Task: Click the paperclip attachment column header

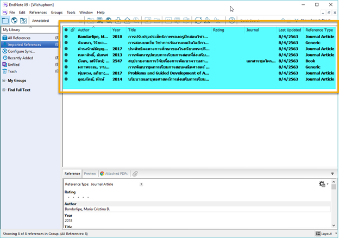Action: pyautogui.click(x=72, y=30)
